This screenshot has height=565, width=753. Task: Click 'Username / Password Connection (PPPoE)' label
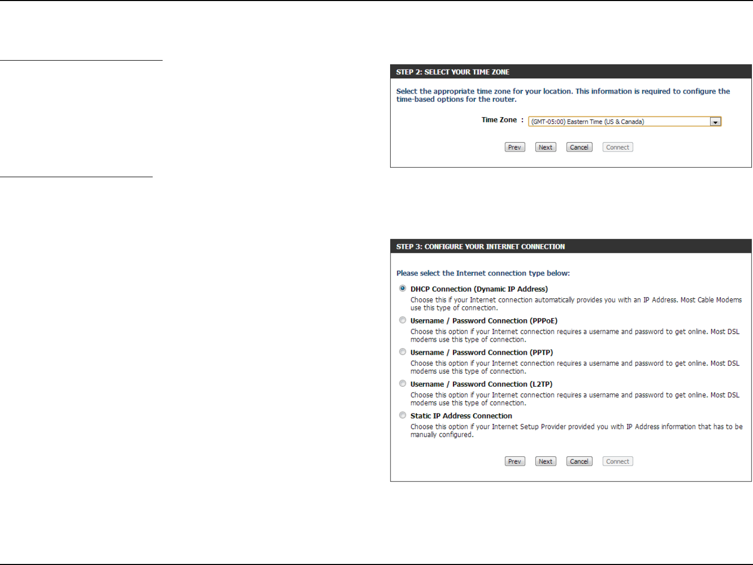(x=484, y=321)
